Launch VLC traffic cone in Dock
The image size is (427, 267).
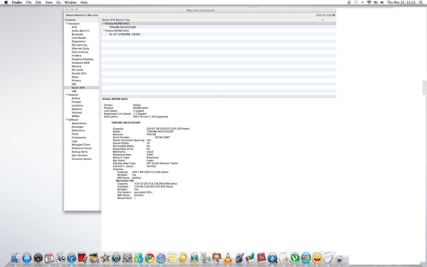[228, 258]
